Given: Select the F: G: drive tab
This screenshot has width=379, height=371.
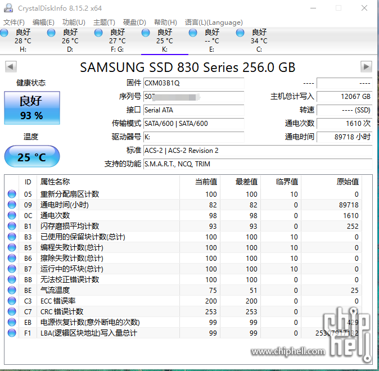Looking at the screenshot, I should (x=118, y=40).
